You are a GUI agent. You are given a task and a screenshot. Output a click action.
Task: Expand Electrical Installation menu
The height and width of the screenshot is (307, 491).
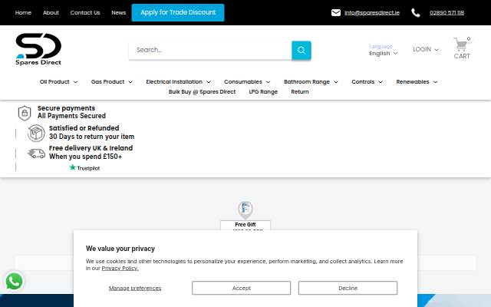178,82
